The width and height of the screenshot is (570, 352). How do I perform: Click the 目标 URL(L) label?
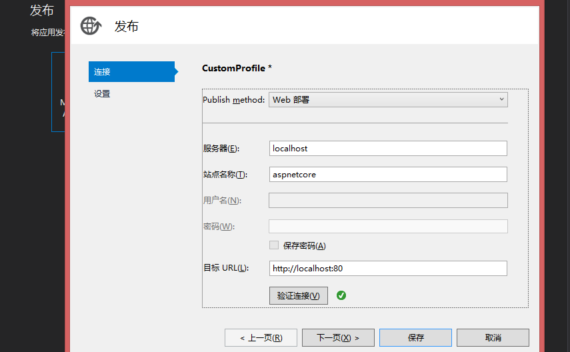coord(226,268)
